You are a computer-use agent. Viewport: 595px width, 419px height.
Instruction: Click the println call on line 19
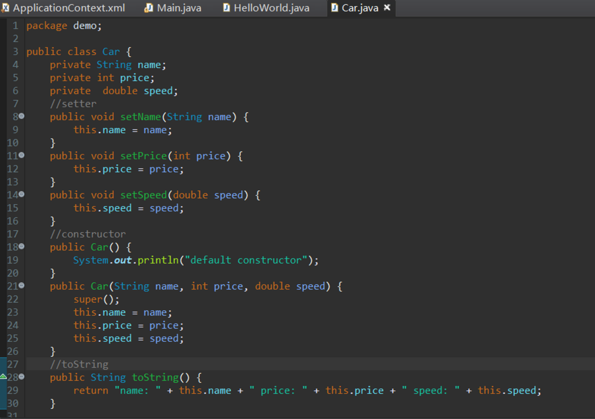pyautogui.click(x=158, y=260)
